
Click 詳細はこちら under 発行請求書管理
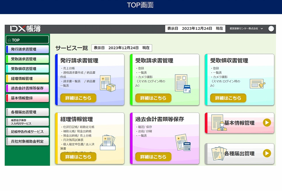click(x=78, y=98)
